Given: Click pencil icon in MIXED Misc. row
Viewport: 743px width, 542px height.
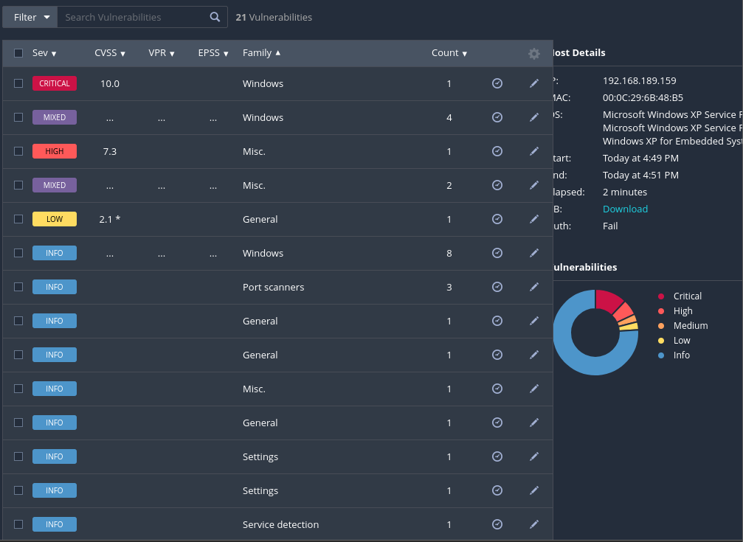Looking at the screenshot, I should 534,185.
